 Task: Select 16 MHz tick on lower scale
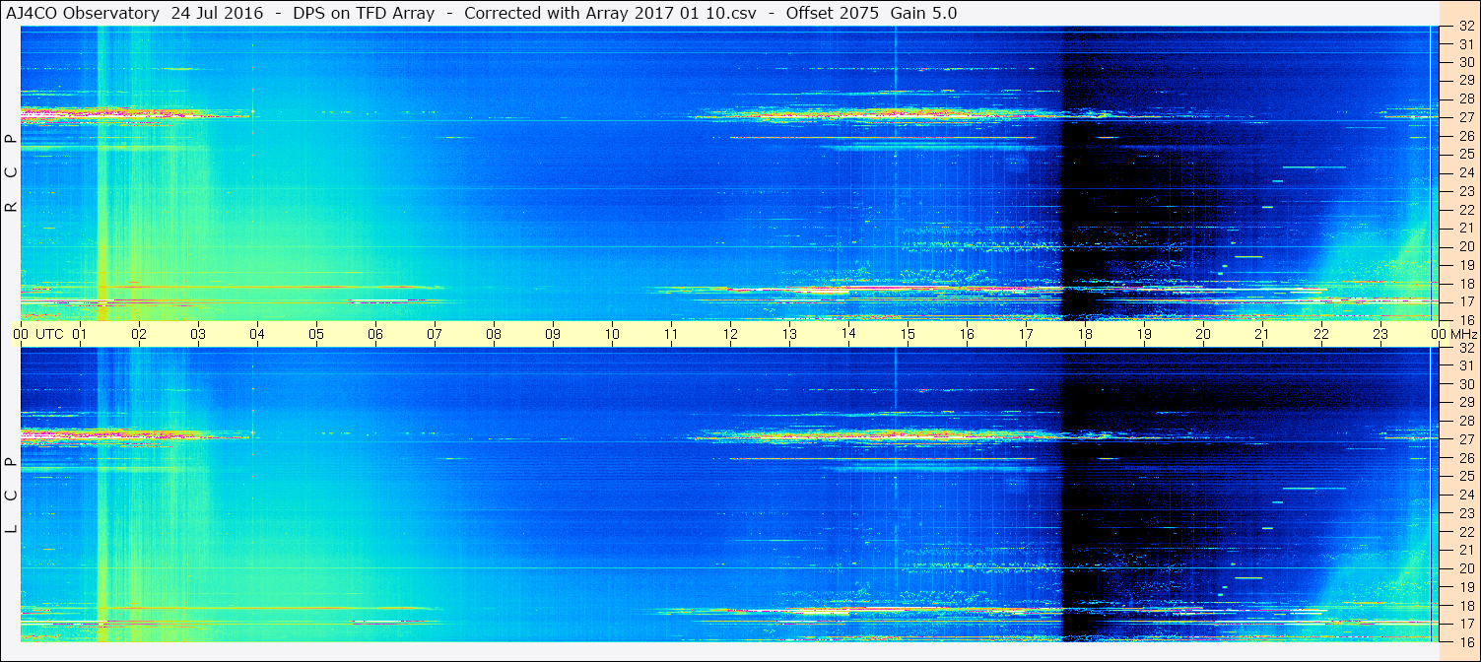coord(1466,641)
